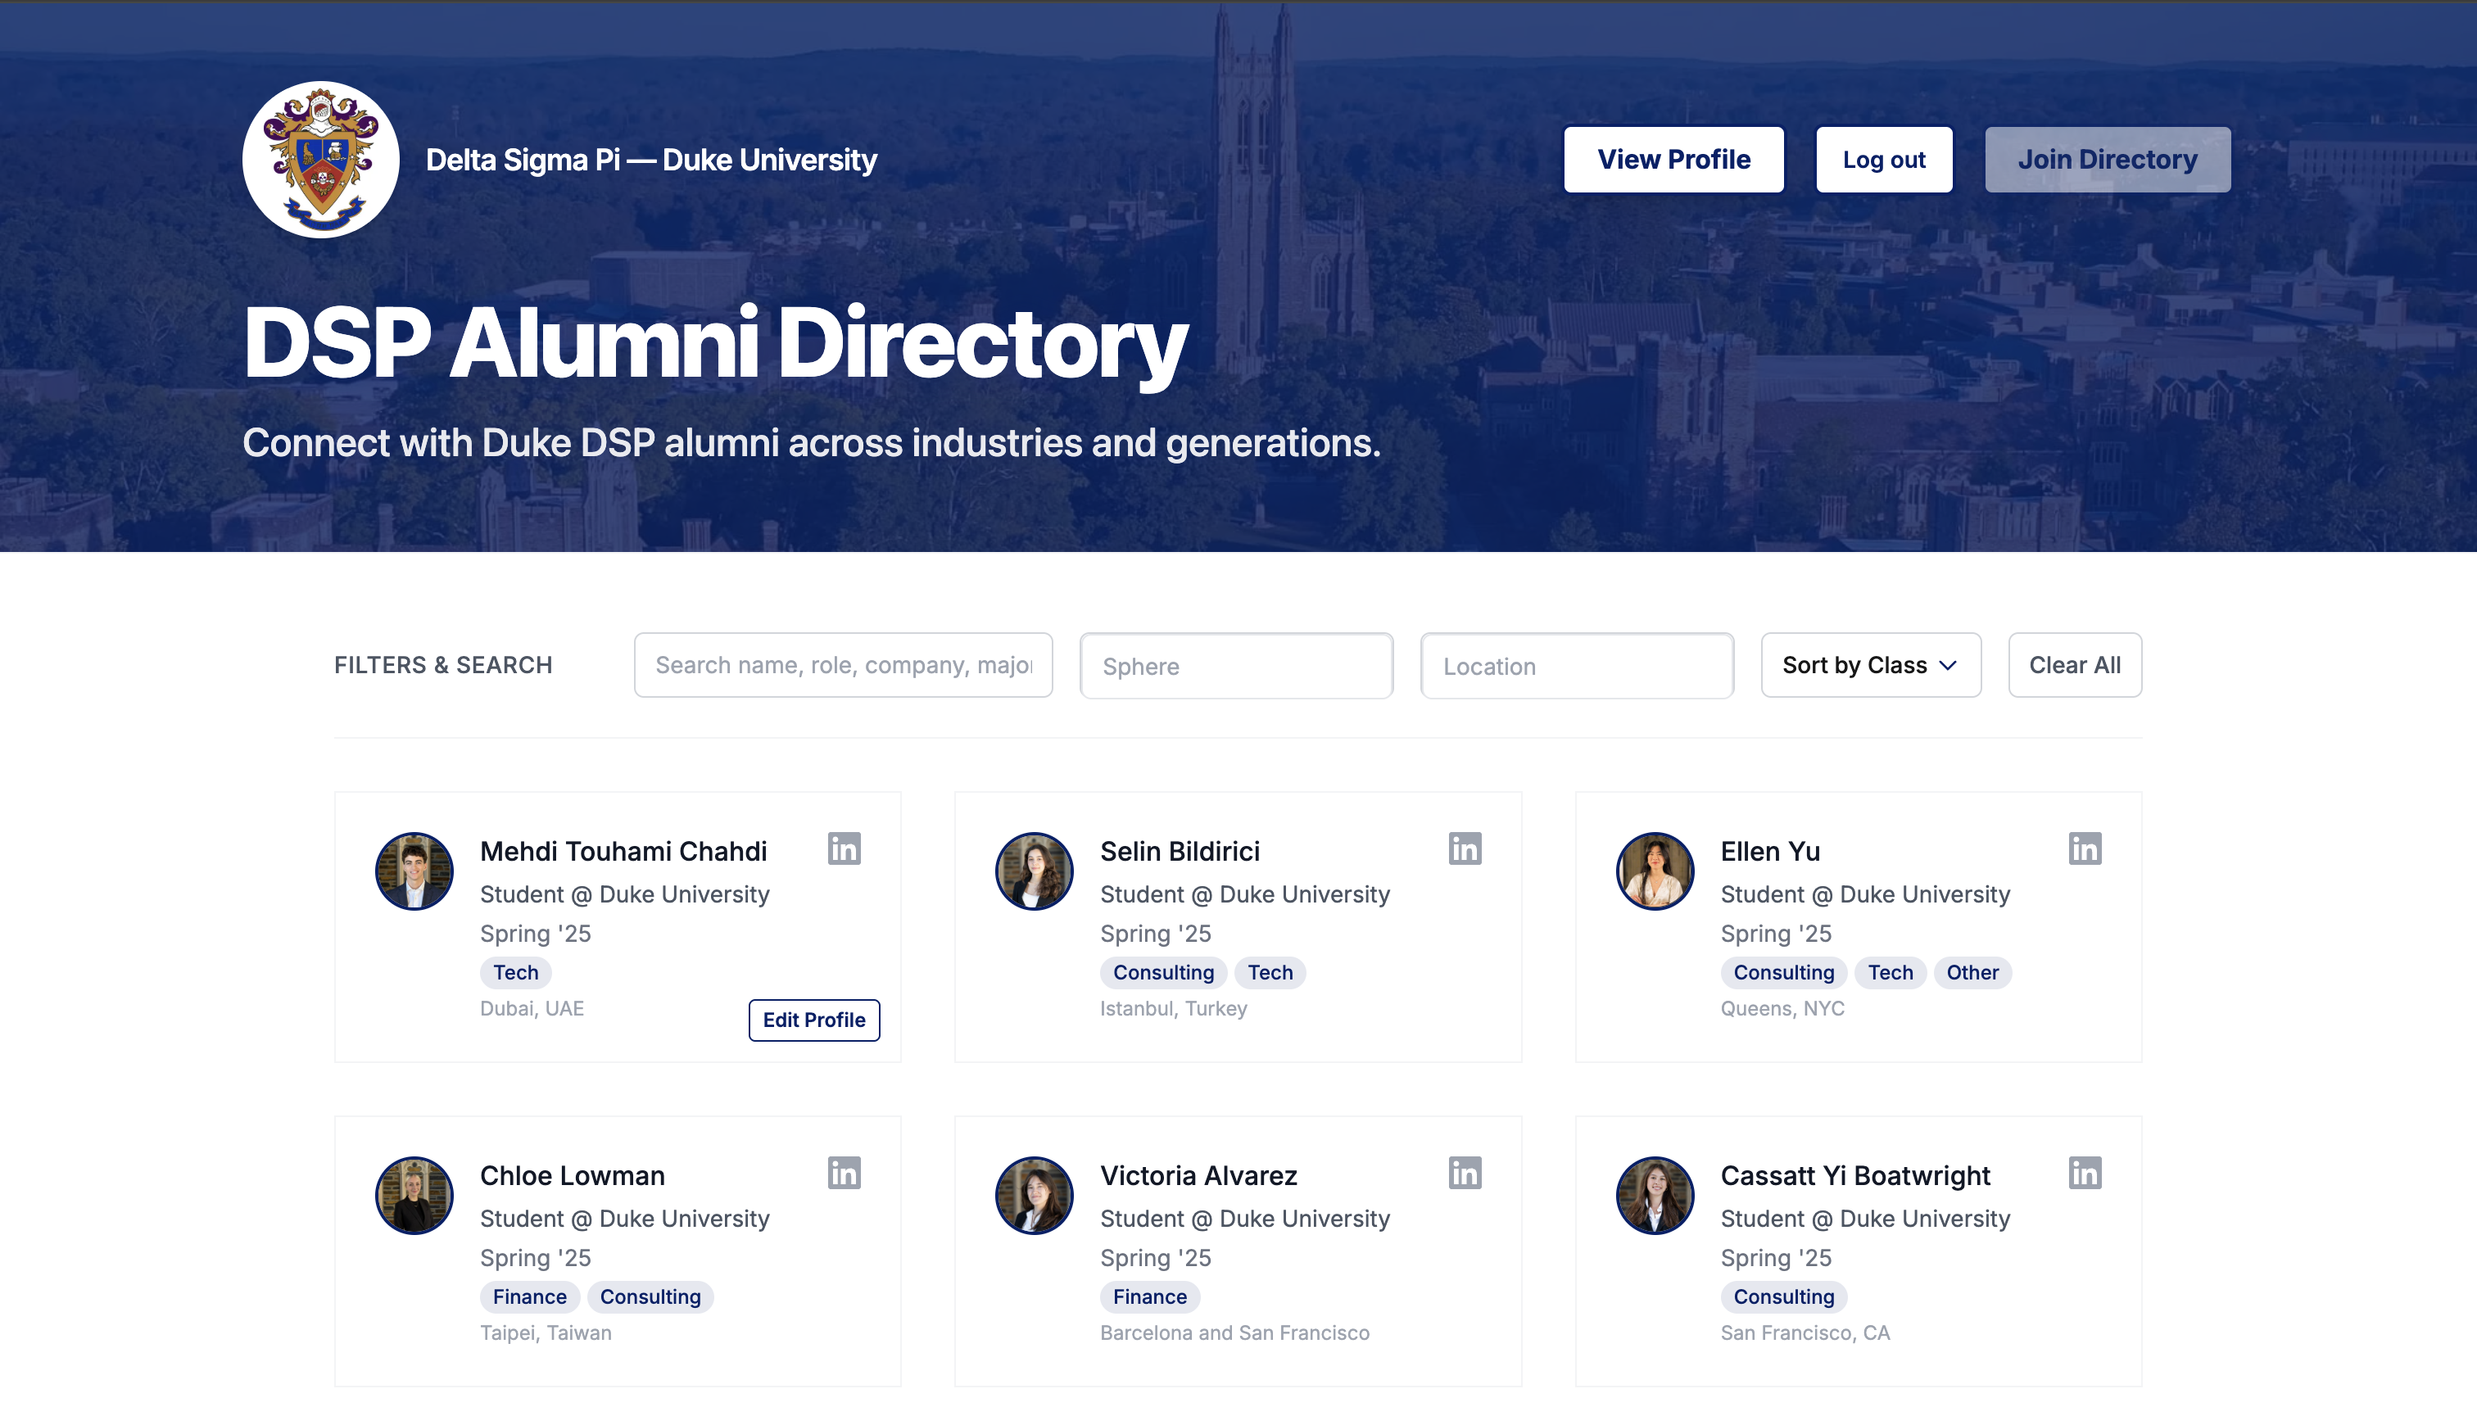Open Selin Bildirici's LinkedIn profile

point(1463,848)
